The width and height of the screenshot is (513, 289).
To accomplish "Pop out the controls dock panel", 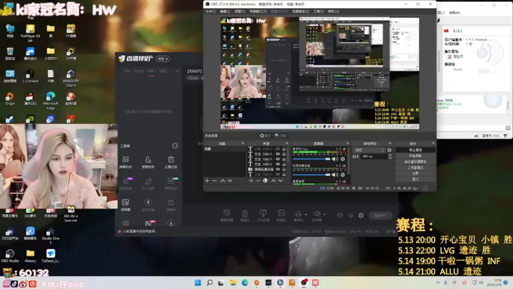I will (x=433, y=143).
